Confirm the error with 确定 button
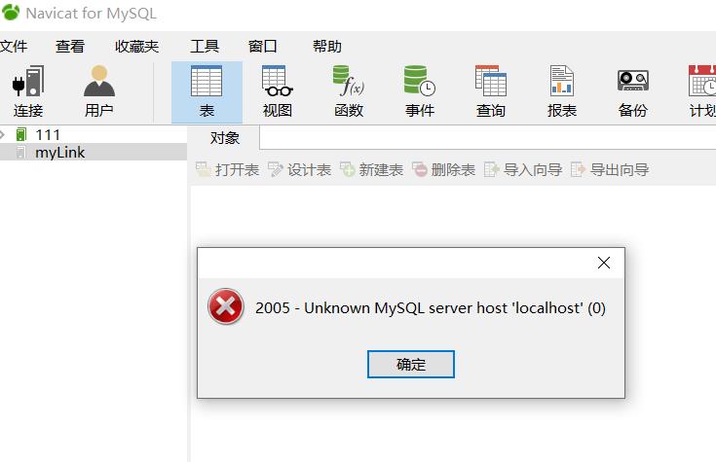 [x=410, y=364]
